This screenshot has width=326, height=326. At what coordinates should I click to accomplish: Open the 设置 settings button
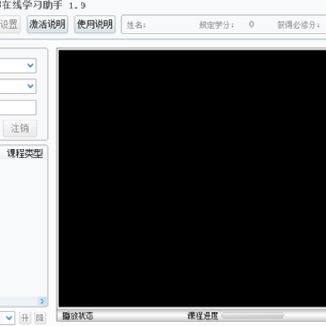click(10, 24)
